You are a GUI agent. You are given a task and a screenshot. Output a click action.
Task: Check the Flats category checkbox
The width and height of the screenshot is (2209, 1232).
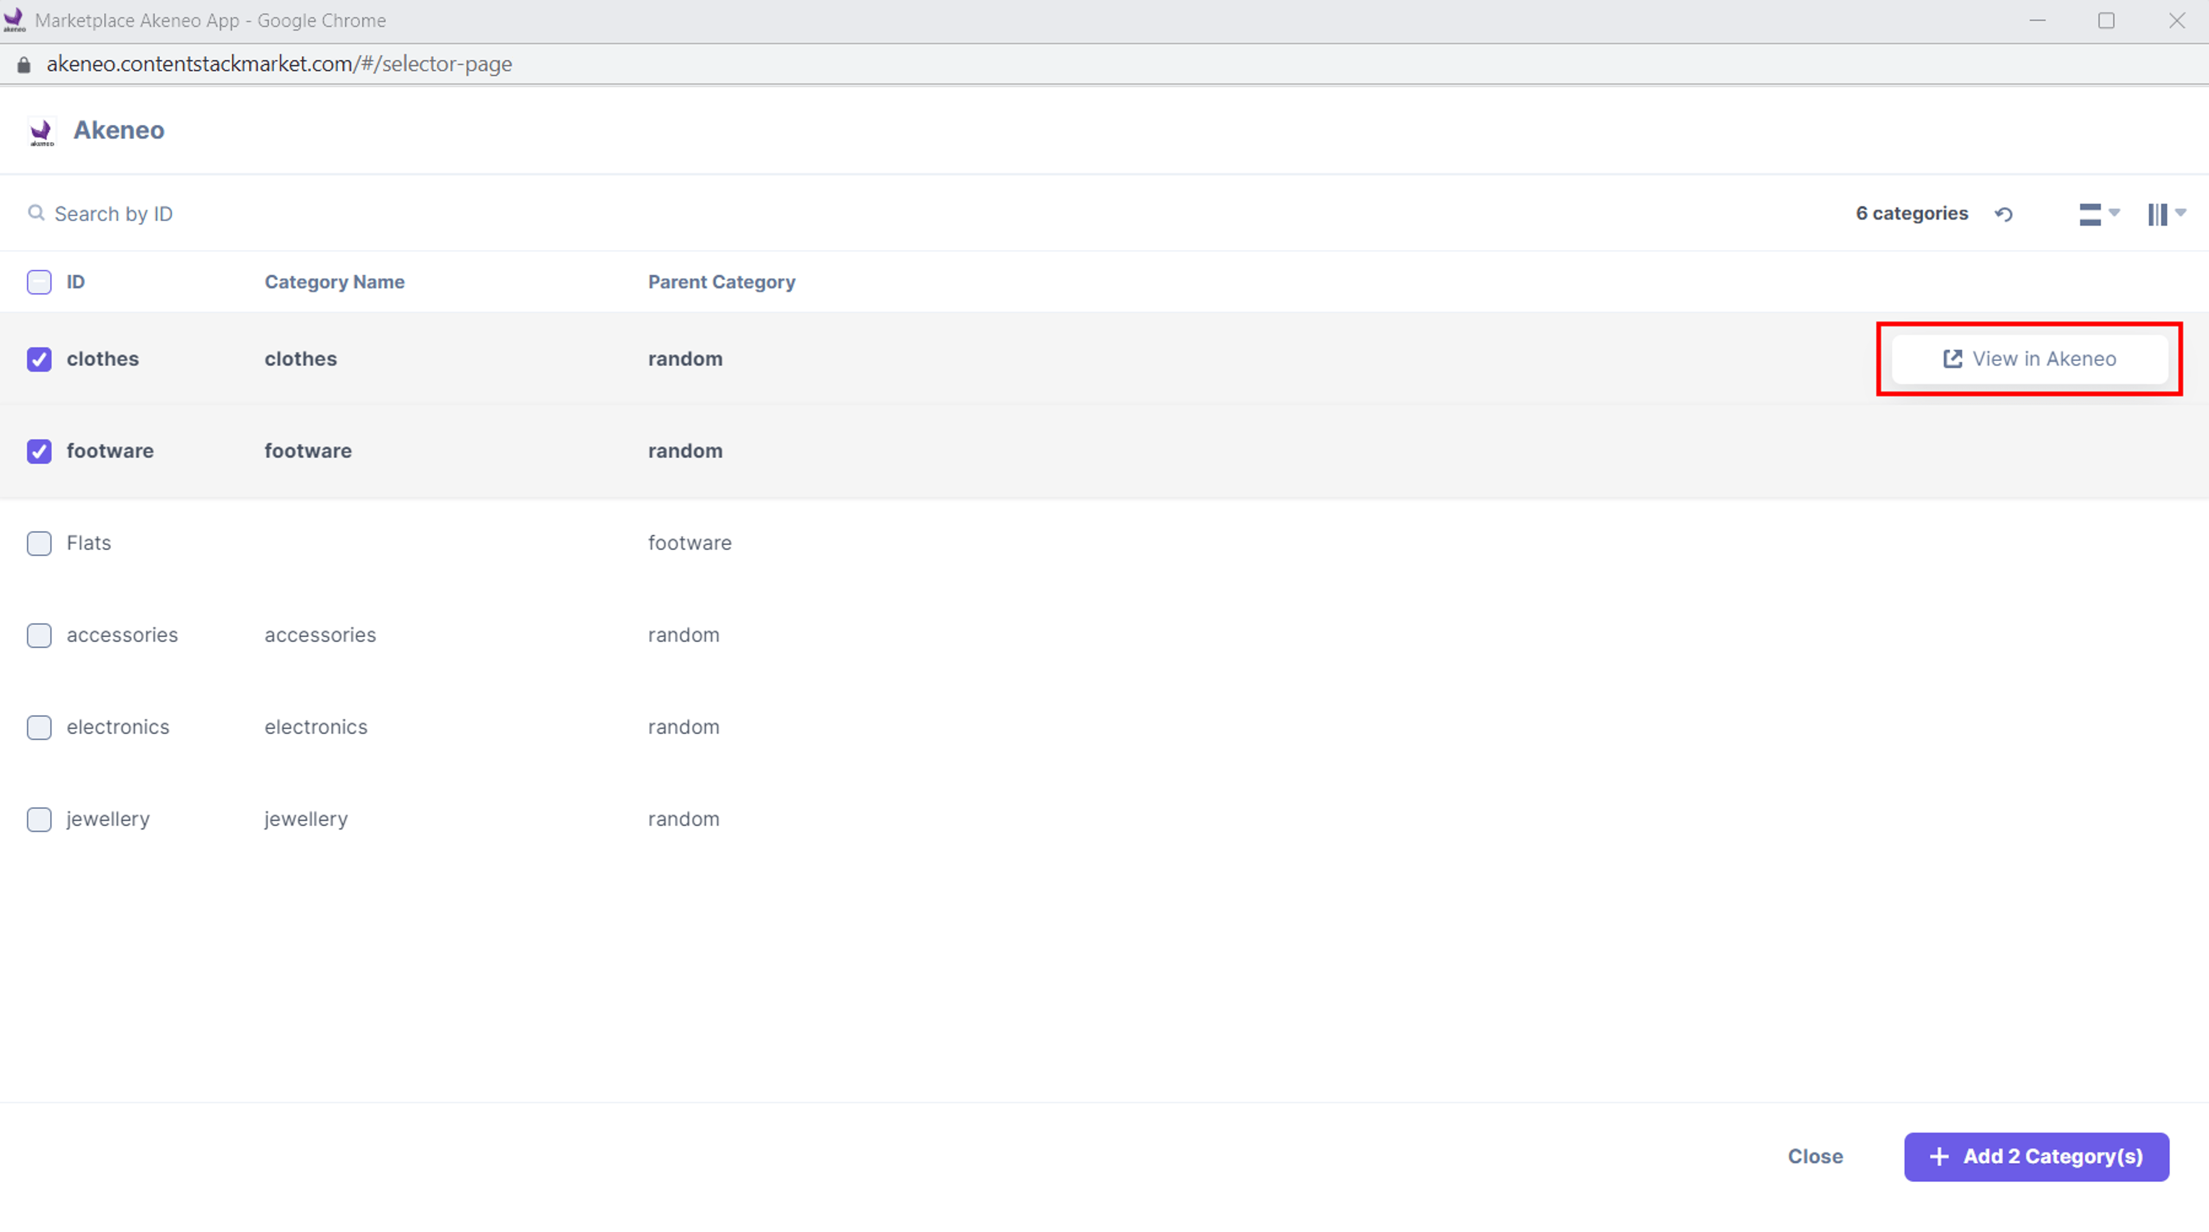point(40,543)
